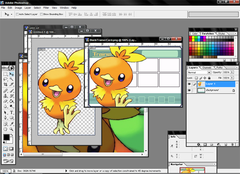Select the Paint Bucket tool
Screen dimensions: 240x174
tap(12, 101)
